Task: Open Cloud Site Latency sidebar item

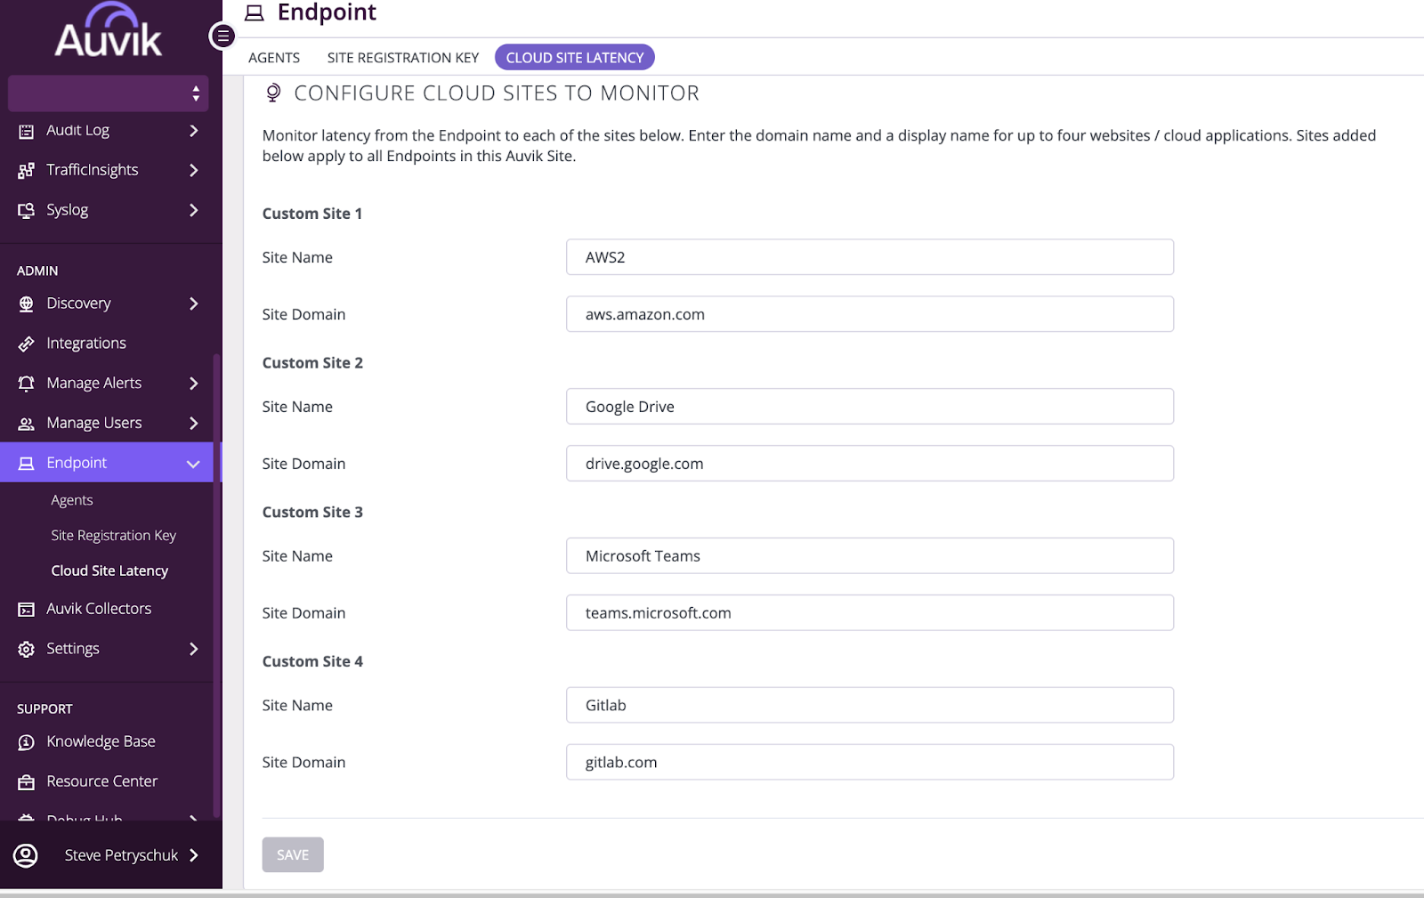Action: [x=109, y=570]
